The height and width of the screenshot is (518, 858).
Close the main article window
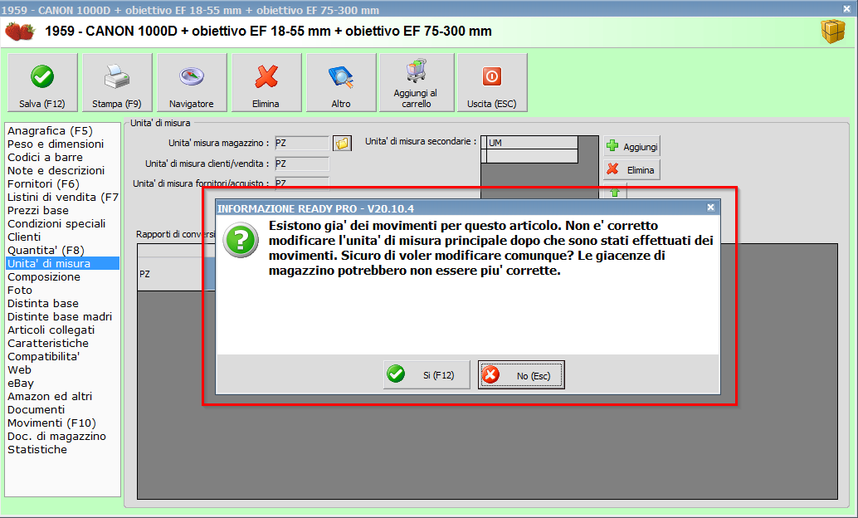(x=846, y=8)
